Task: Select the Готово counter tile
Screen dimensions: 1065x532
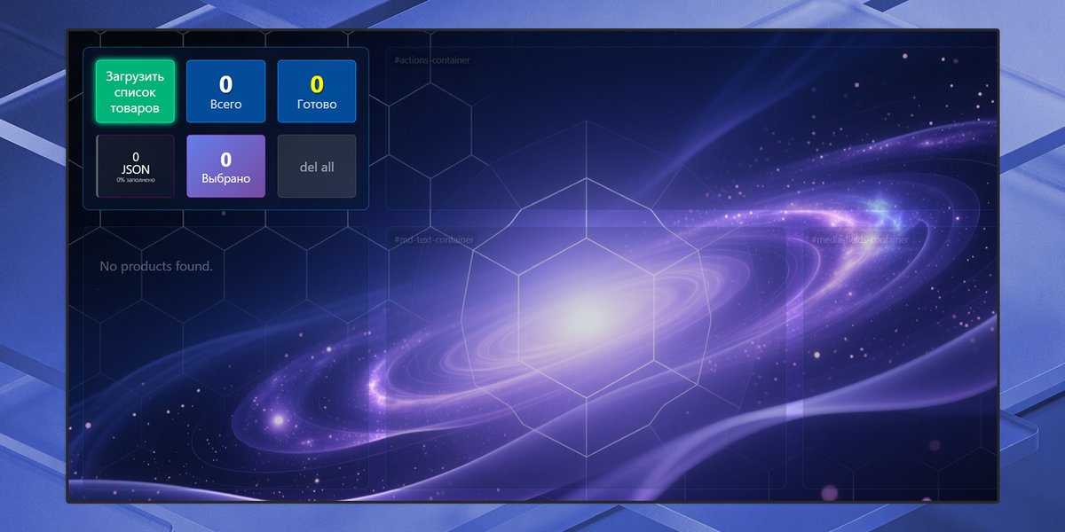Action: 317,91
